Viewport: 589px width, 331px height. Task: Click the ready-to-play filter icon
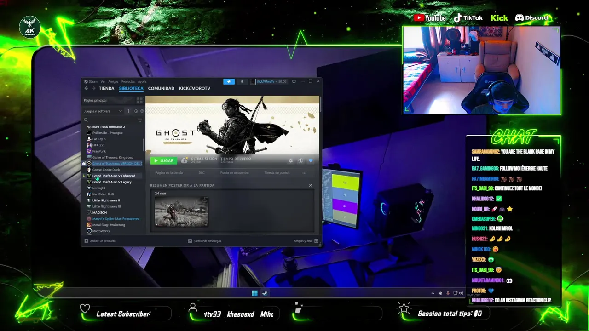[x=142, y=111]
